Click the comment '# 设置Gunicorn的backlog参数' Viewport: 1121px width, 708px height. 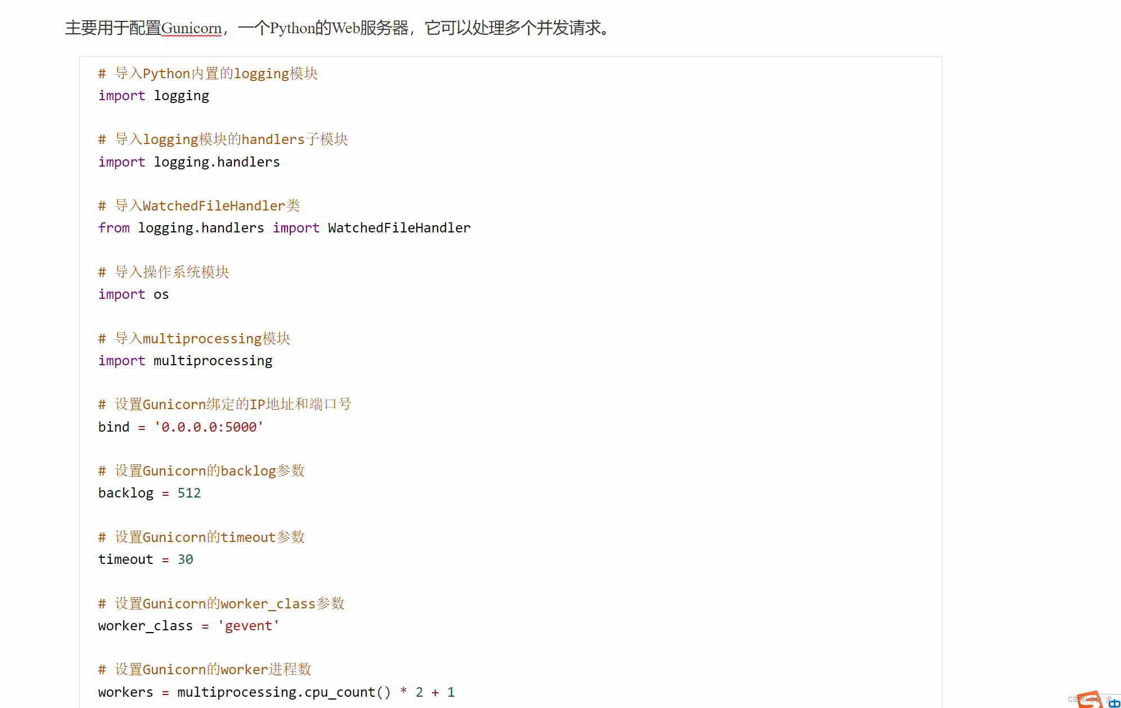click(201, 471)
